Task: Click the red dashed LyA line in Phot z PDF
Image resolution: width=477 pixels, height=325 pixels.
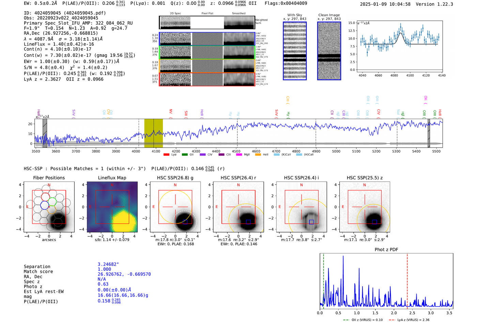Action: [407, 281]
